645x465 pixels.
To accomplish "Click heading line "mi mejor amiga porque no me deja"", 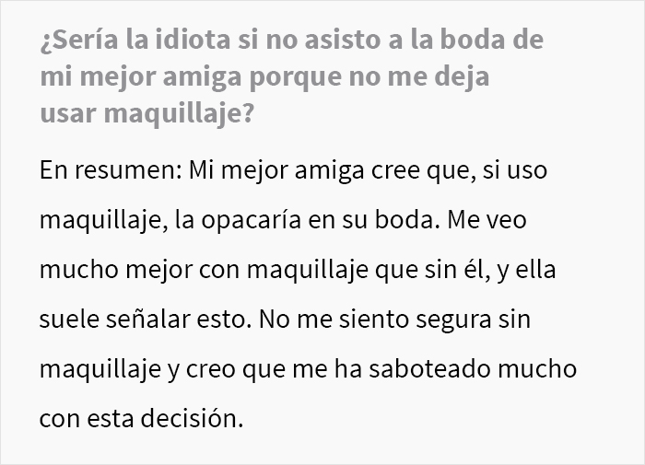I will point(264,76).
